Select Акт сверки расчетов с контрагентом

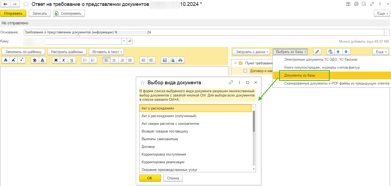[195, 124]
